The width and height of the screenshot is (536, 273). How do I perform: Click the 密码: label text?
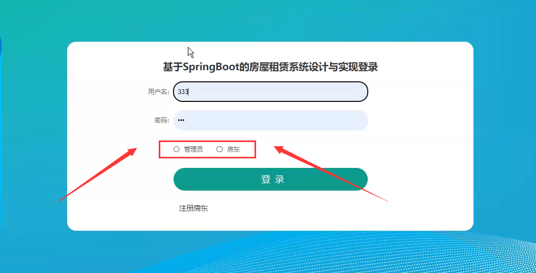pyautogui.click(x=162, y=120)
